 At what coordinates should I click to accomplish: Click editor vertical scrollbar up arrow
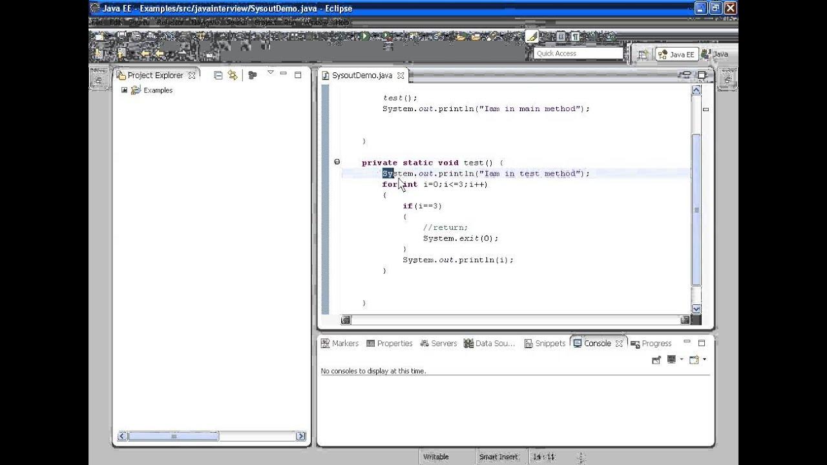696,90
